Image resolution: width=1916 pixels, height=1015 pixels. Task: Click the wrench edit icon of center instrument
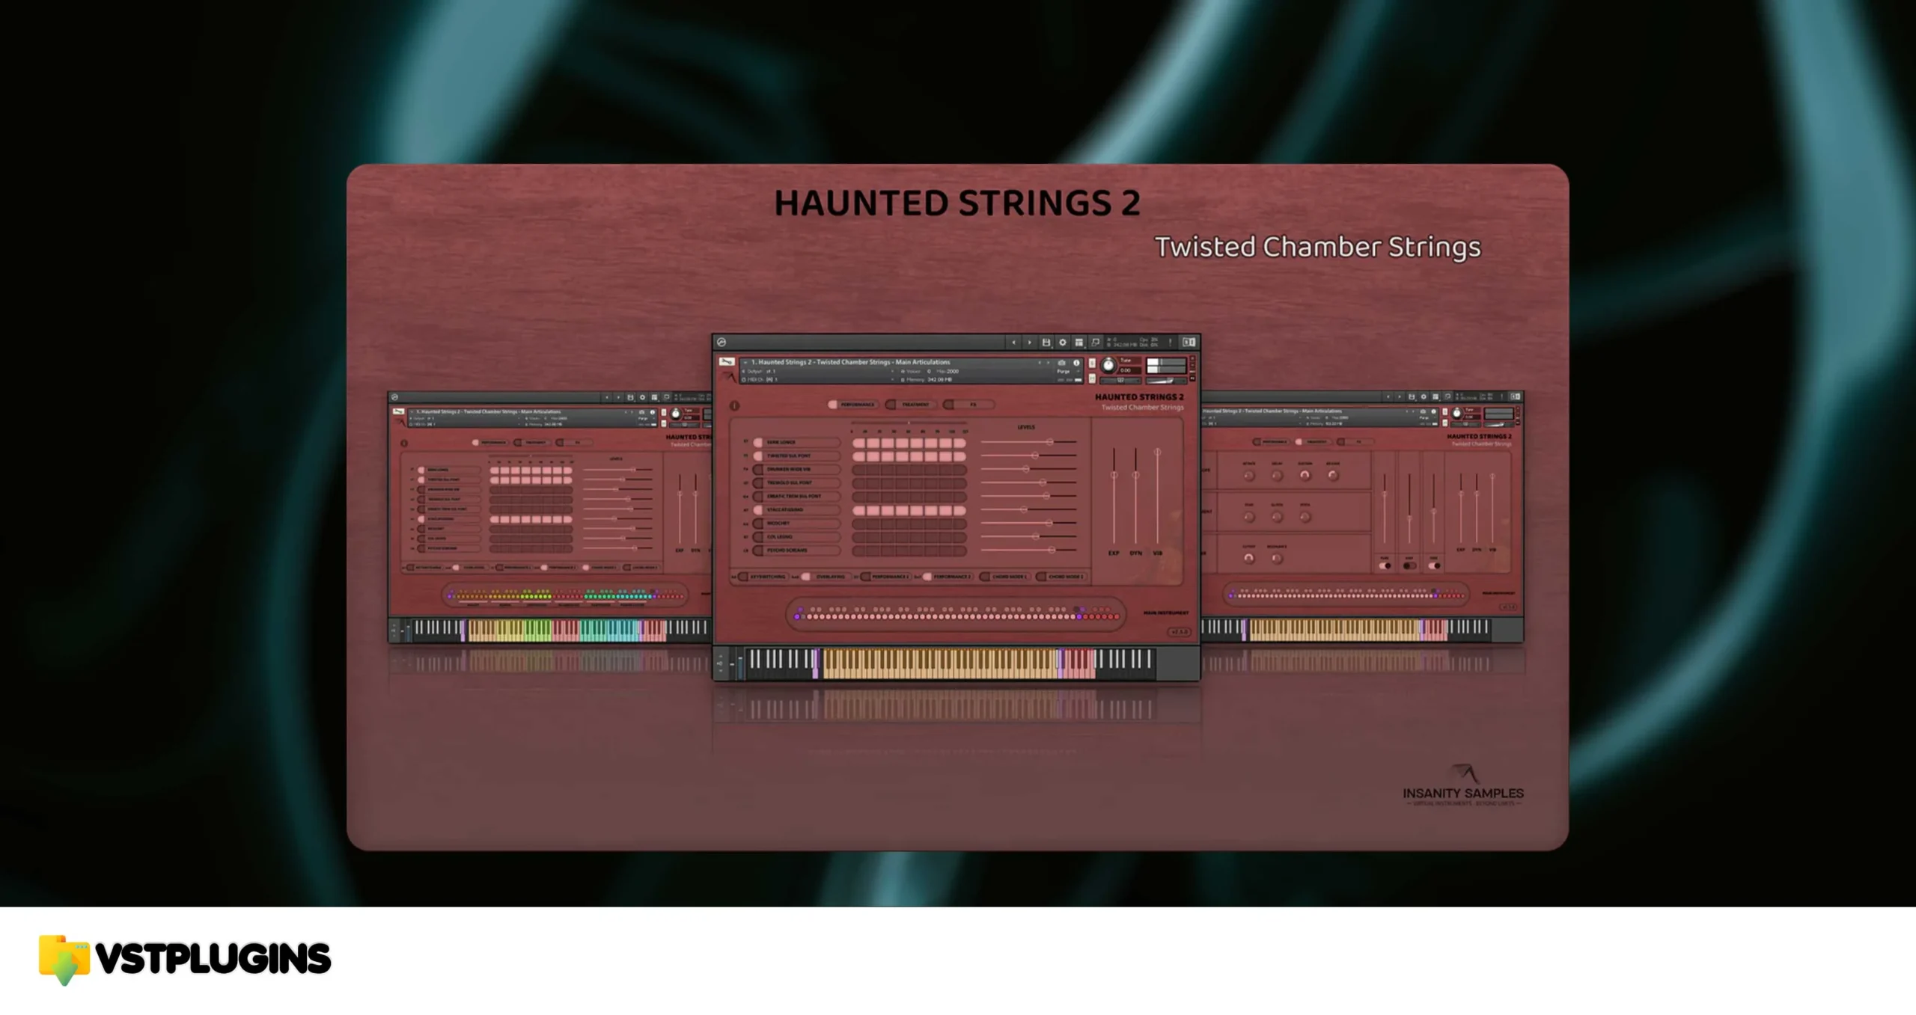point(727,361)
